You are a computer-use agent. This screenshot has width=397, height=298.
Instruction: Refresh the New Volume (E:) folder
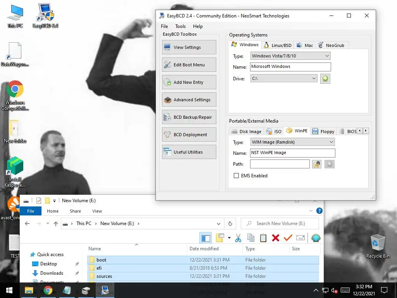[230, 223]
